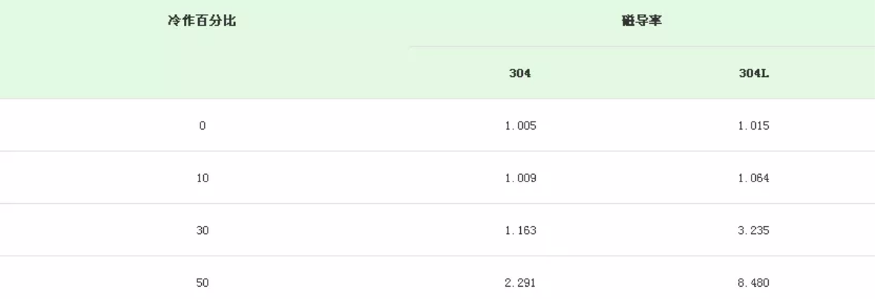The image size is (877, 306).
Task: Click blank space between 304 and 304L headers
Action: click(637, 73)
